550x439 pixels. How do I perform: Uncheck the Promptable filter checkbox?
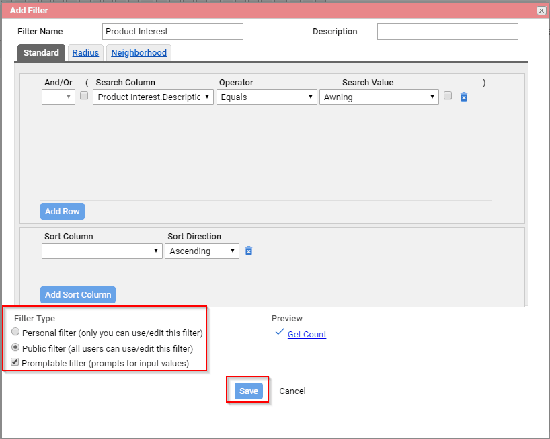point(15,362)
